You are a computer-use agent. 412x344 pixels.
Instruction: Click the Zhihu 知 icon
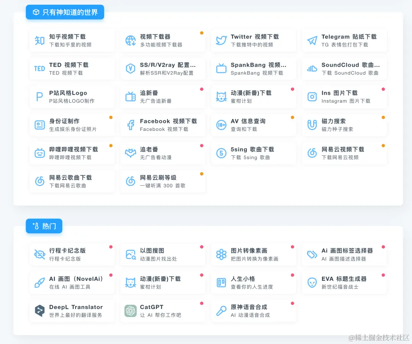pyautogui.click(x=40, y=41)
